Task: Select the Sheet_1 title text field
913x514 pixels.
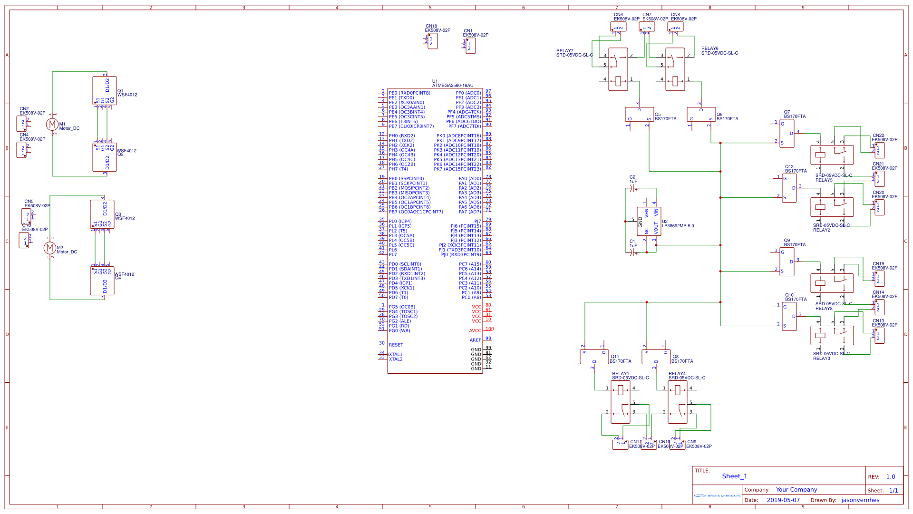Action: [735, 475]
